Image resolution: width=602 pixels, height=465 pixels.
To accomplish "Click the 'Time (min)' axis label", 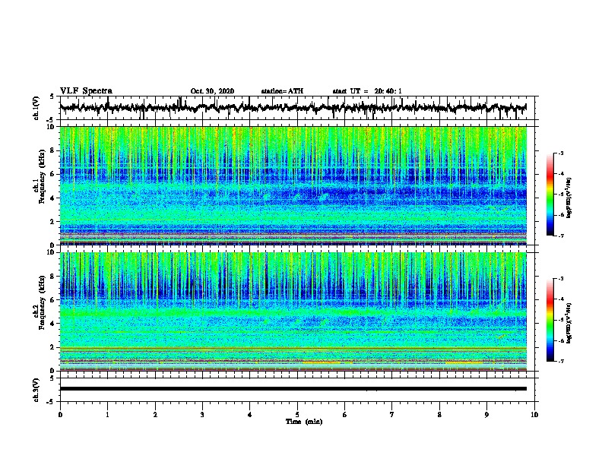I will click(x=304, y=422).
